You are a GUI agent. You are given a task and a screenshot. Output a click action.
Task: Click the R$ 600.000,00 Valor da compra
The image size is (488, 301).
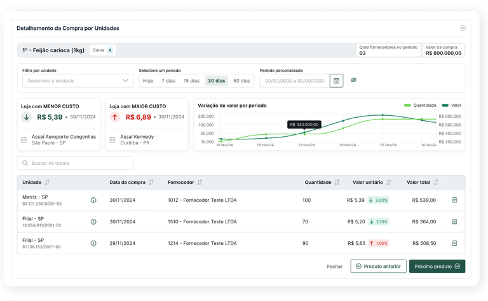(444, 53)
